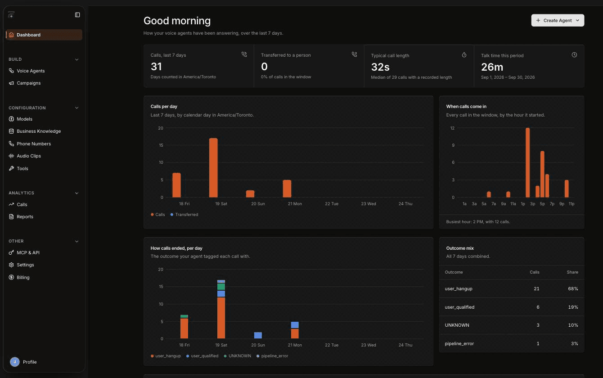603x378 pixels.
Task: Collapse the ANALYTICS section
Action: click(x=76, y=193)
